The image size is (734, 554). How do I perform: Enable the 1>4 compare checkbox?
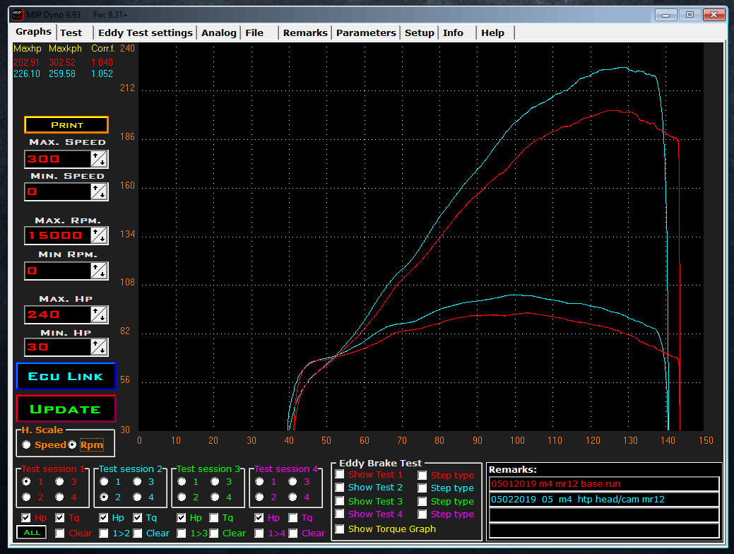pyautogui.click(x=259, y=533)
